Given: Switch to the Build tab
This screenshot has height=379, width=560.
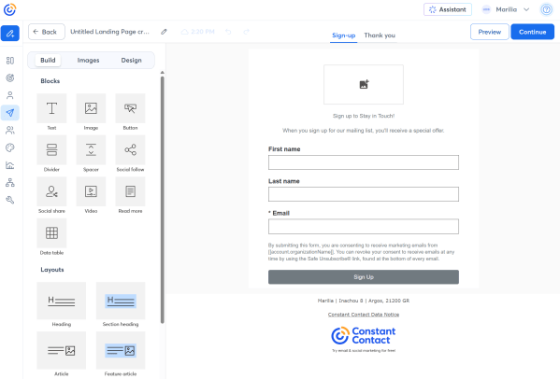Looking at the screenshot, I should 48,61.
